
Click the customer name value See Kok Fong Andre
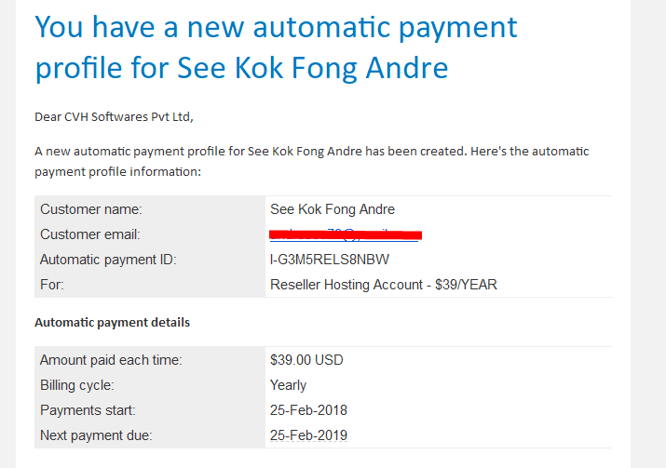(333, 209)
